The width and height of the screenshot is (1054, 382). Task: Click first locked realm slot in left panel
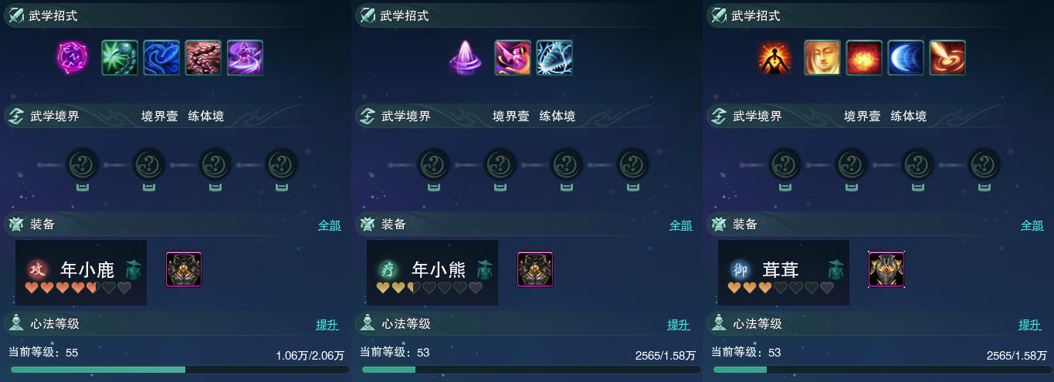click(x=83, y=164)
